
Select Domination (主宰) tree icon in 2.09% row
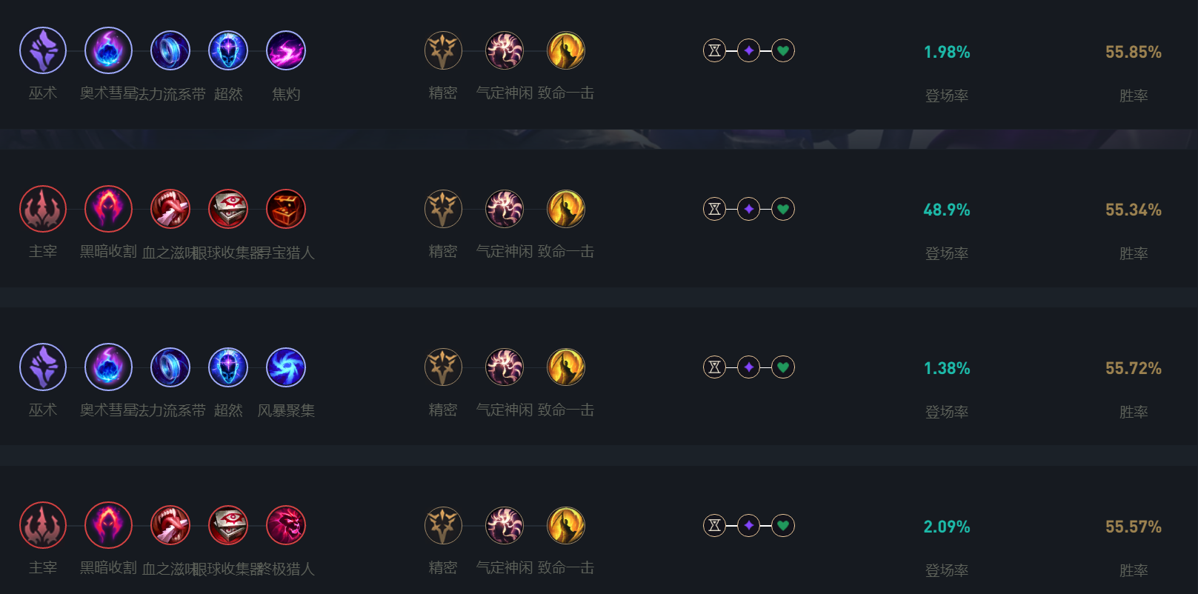point(43,526)
